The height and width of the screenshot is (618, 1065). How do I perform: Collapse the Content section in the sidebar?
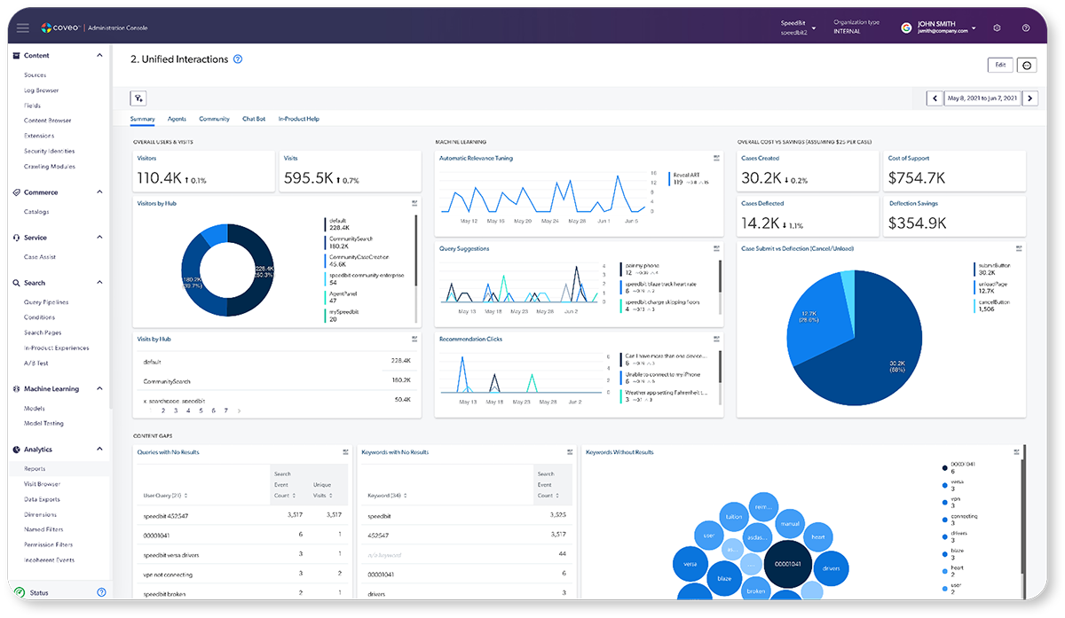click(98, 55)
